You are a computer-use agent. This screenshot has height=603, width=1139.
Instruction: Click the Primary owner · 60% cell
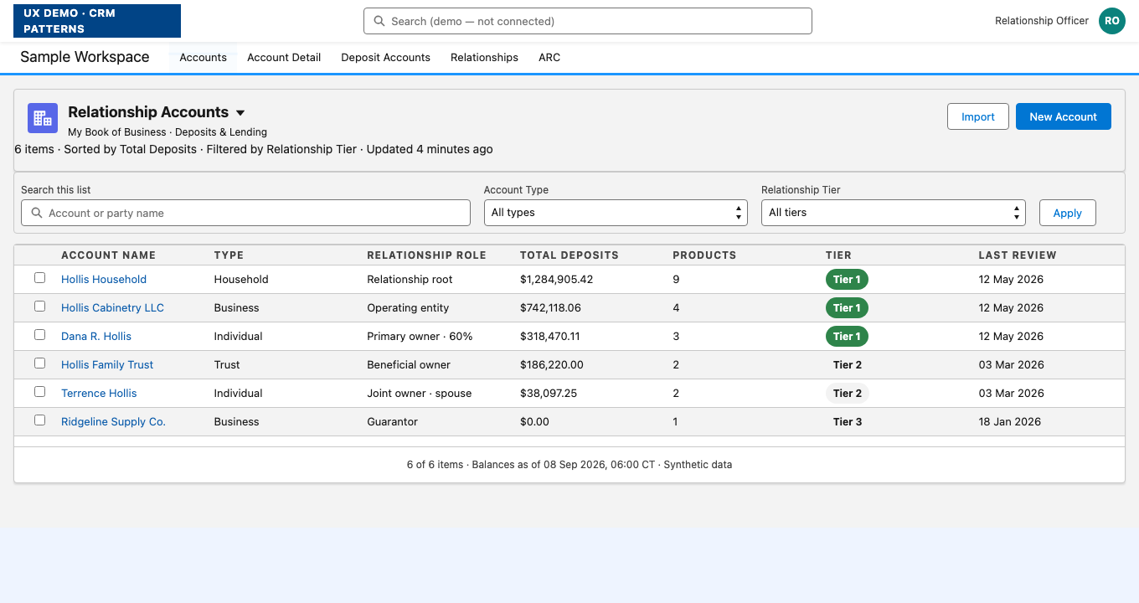tap(420, 337)
